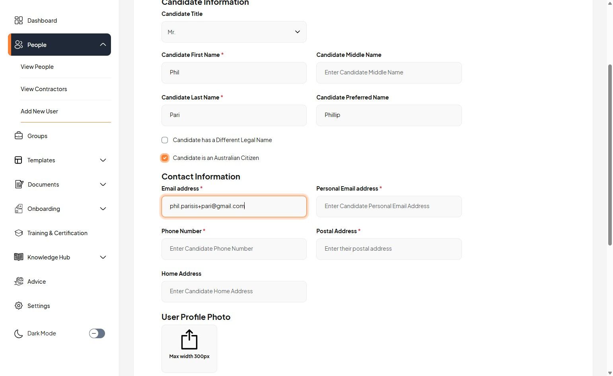Image resolution: width=613 pixels, height=376 pixels.
Task: Open View Contractors in the sidebar
Action: point(44,89)
